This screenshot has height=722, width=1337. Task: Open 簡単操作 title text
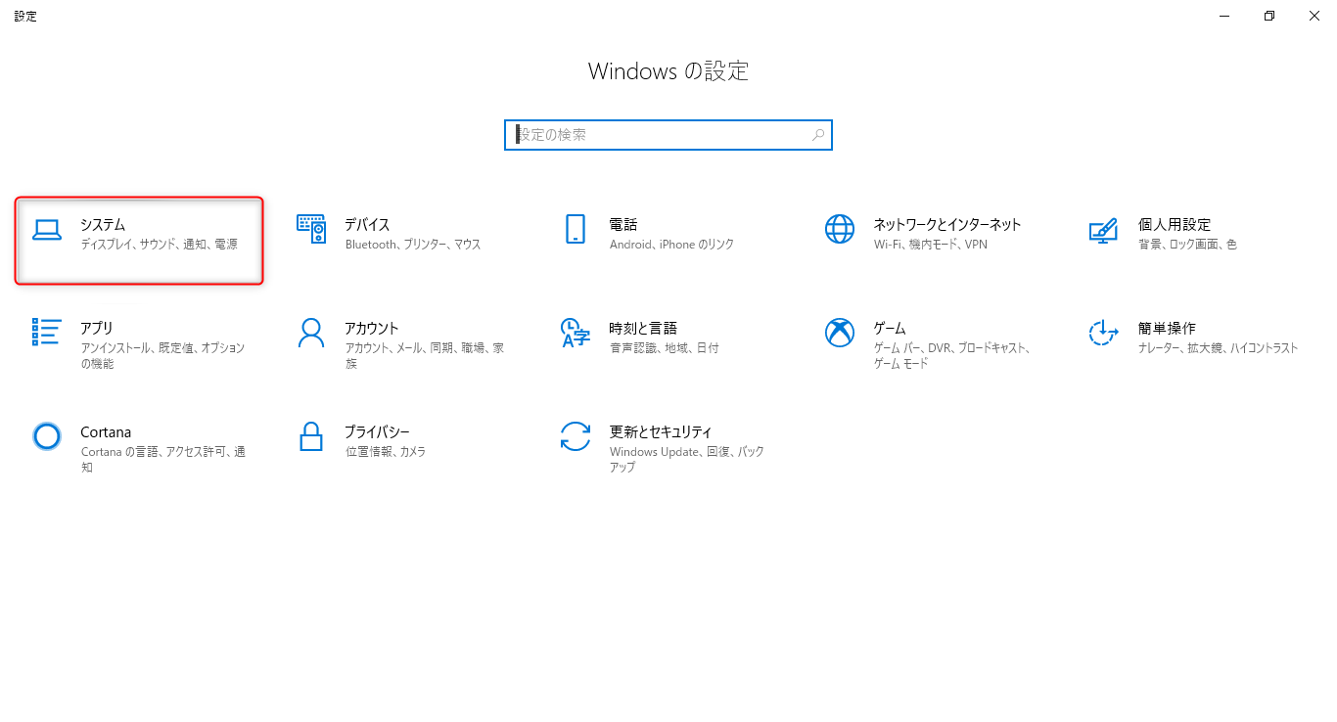[1167, 329]
